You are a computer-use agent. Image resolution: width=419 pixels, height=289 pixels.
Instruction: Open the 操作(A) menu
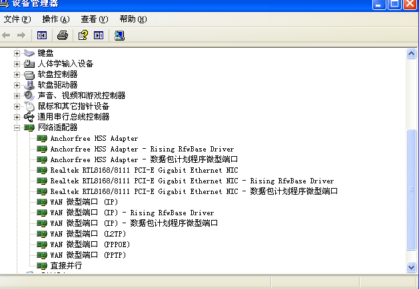(56, 19)
